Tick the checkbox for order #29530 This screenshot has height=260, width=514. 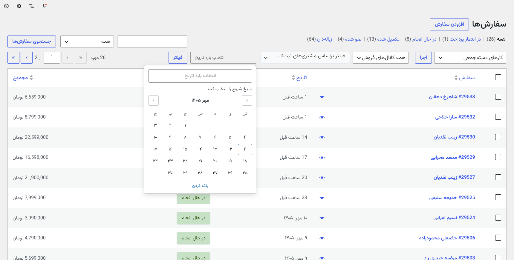click(498, 137)
